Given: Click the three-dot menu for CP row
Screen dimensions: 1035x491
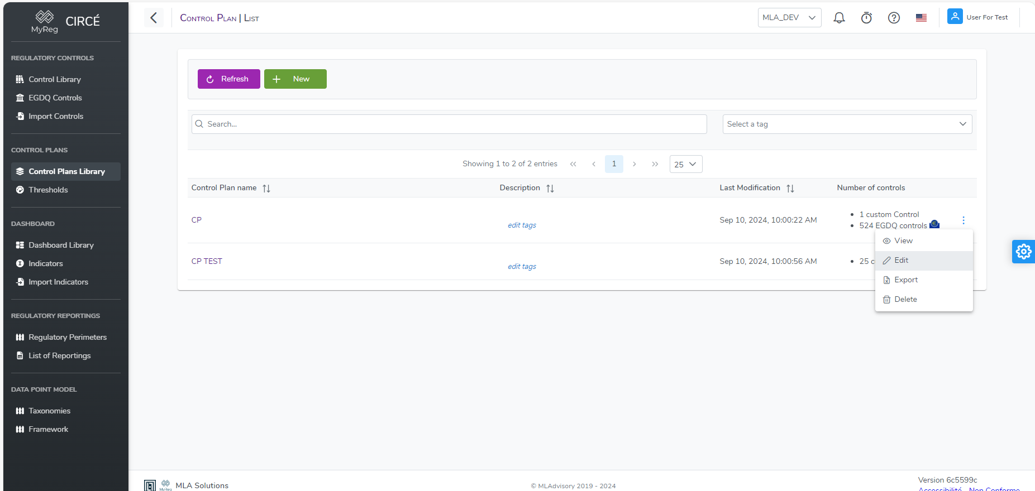Looking at the screenshot, I should 964,220.
